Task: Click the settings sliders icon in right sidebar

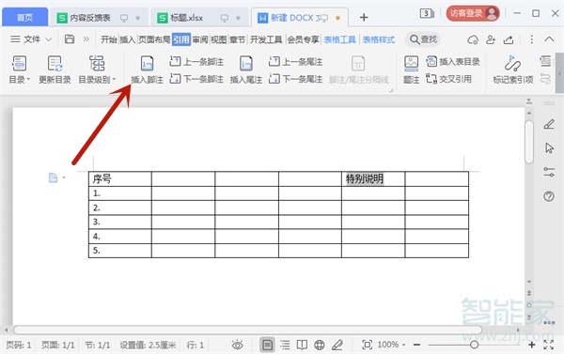Action: coord(549,172)
